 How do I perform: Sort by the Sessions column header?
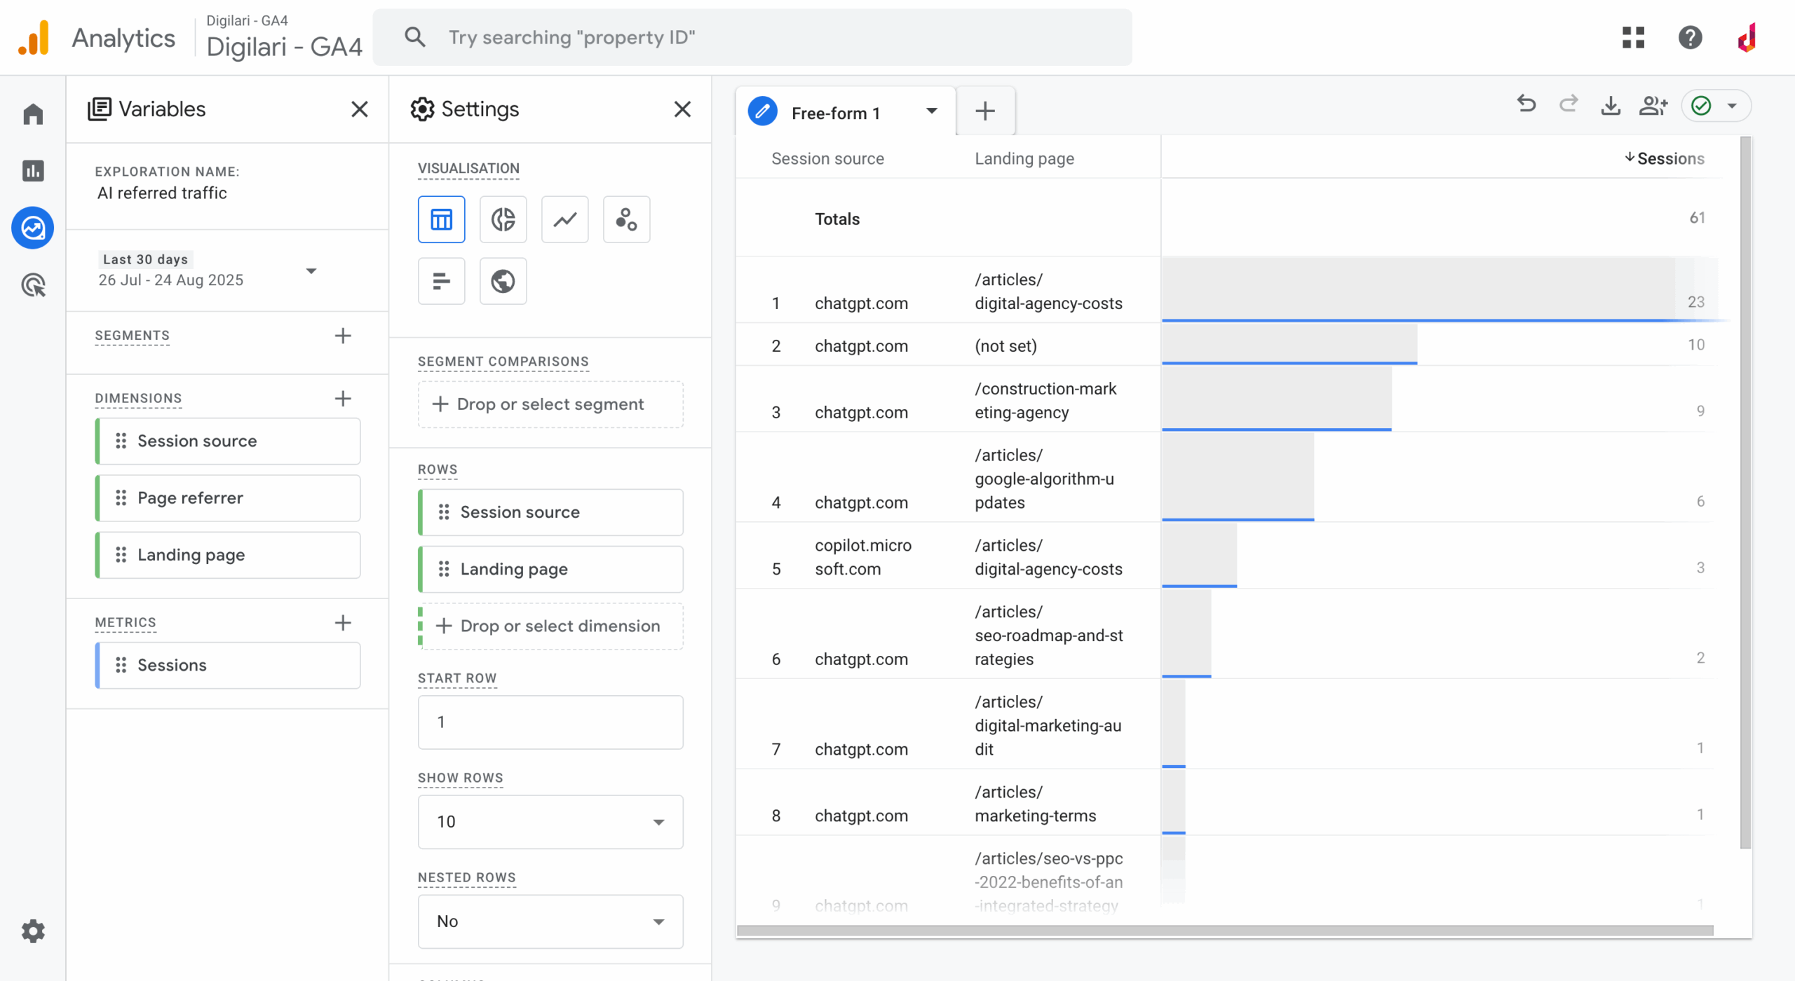(1664, 158)
